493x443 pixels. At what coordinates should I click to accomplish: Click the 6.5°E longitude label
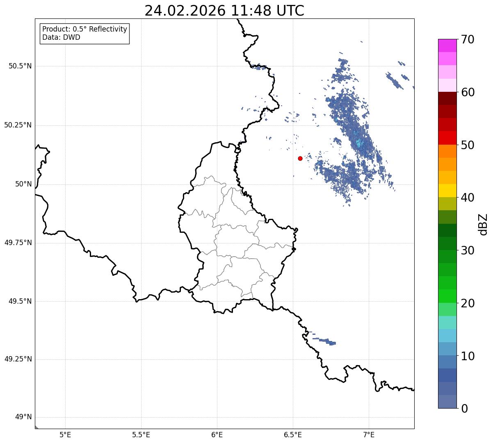[293, 434]
